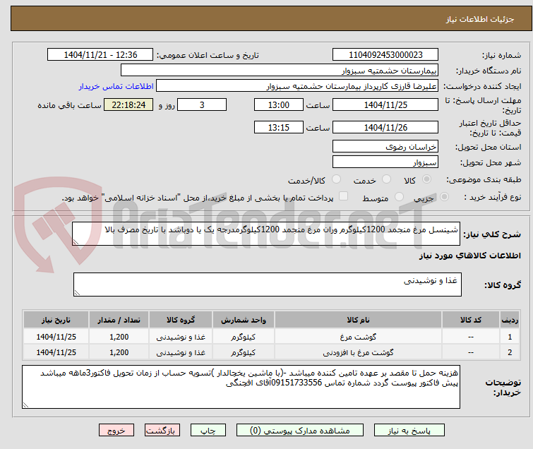Click the چاپ print button
This screenshot has width=533, height=449.
point(208,431)
